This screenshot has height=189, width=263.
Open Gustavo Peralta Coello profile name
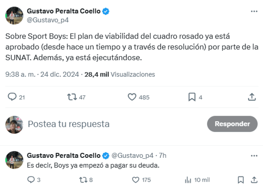coord(63,11)
